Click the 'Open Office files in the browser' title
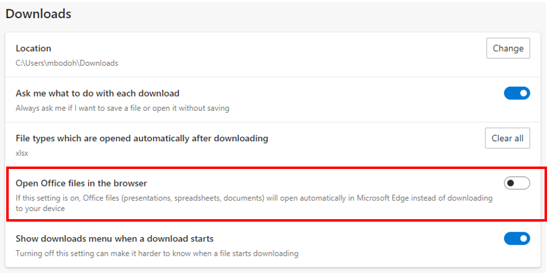Viewport: 552px width, 273px height. 81,183
